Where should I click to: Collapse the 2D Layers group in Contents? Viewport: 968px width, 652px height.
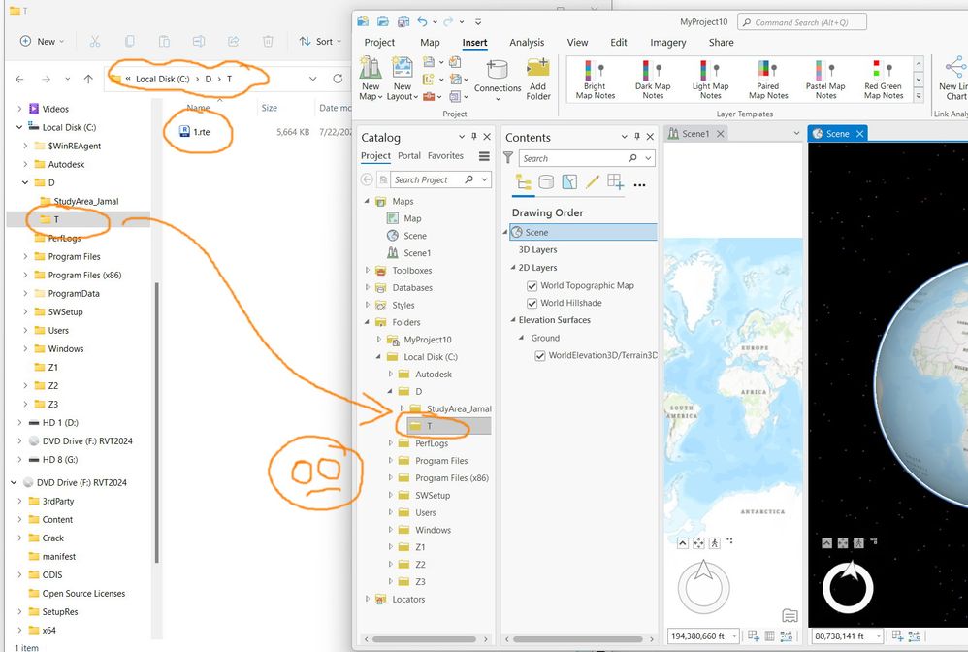[512, 268]
